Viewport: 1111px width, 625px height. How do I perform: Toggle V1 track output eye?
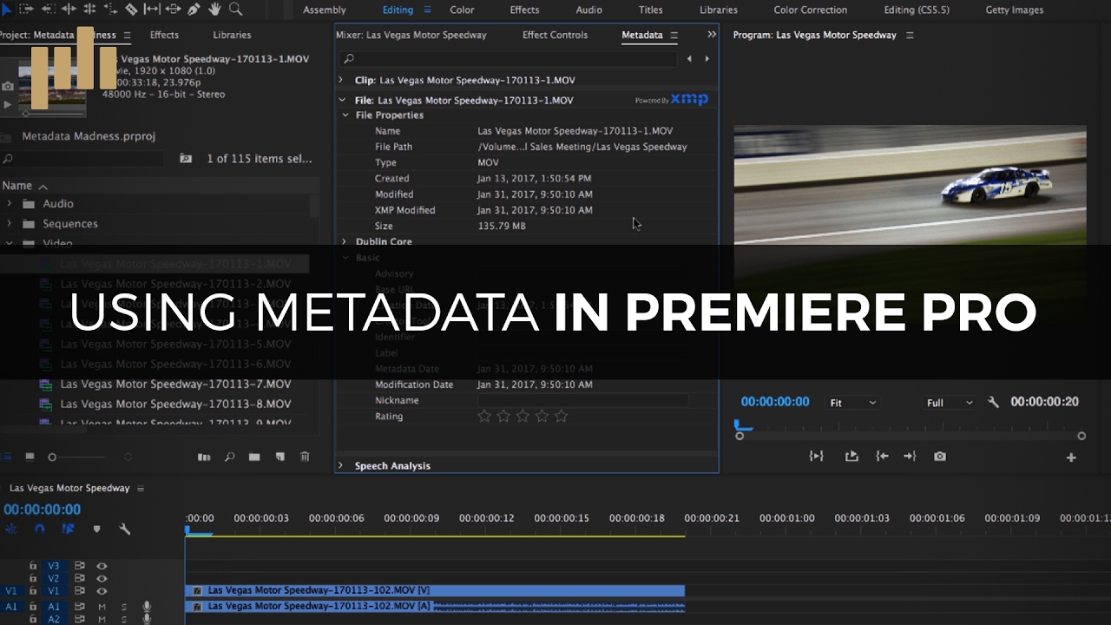102,590
